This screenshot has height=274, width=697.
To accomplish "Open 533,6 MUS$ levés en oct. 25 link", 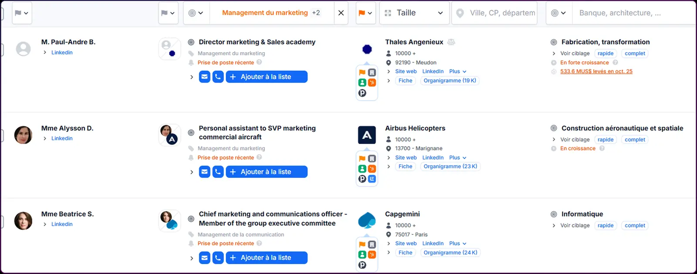I will pos(596,71).
